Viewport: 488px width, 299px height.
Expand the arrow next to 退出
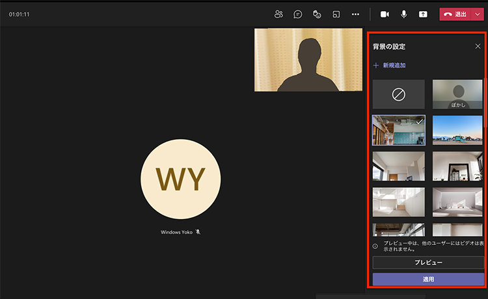pyautogui.click(x=478, y=14)
